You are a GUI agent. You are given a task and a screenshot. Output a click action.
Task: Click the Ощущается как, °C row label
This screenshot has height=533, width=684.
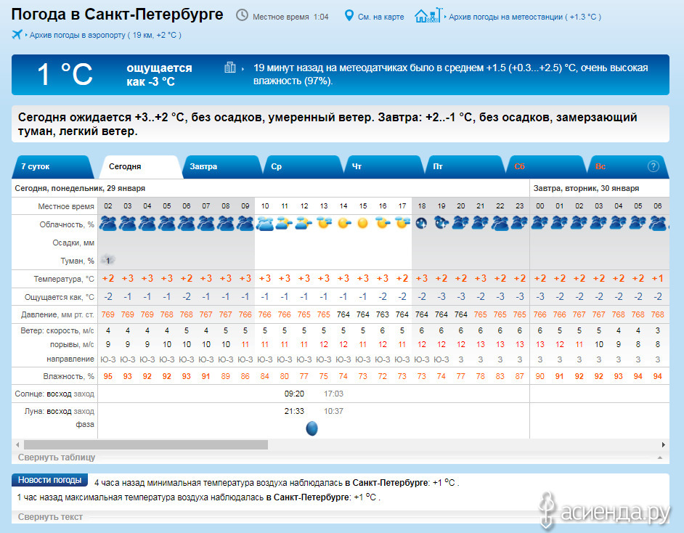tap(60, 297)
